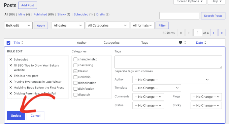Focus the bulk edit Tags textarea
This screenshot has width=229, height=124.
pyautogui.click(x=168, y=62)
